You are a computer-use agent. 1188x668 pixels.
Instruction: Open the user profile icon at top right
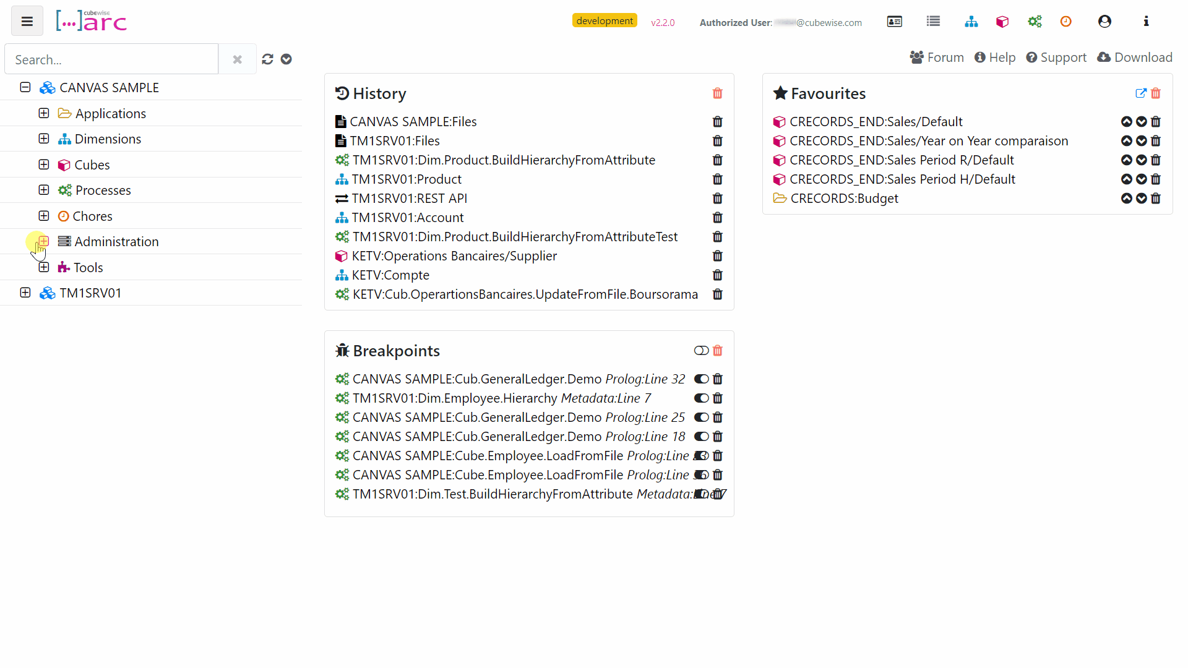1104,22
